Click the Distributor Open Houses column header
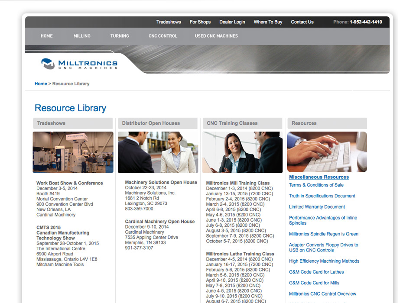The image size is (416, 303). (x=158, y=123)
